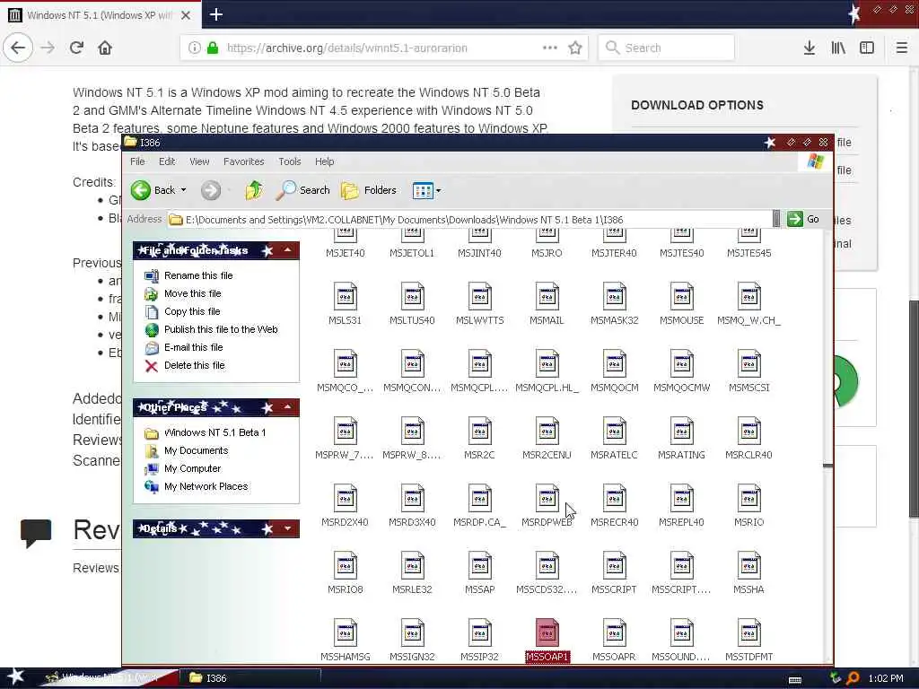Select the MSSAP file icon
Viewport: 919px width, 689px height.
tap(480, 566)
